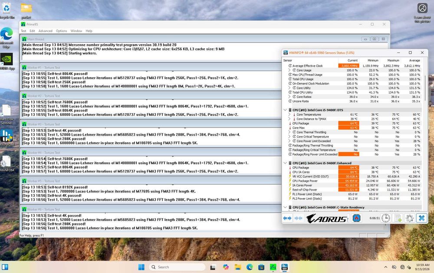Viewport: 434px width, 273px height.
Task: Click Average column header in HWiNFO
Action: [x=411, y=60]
